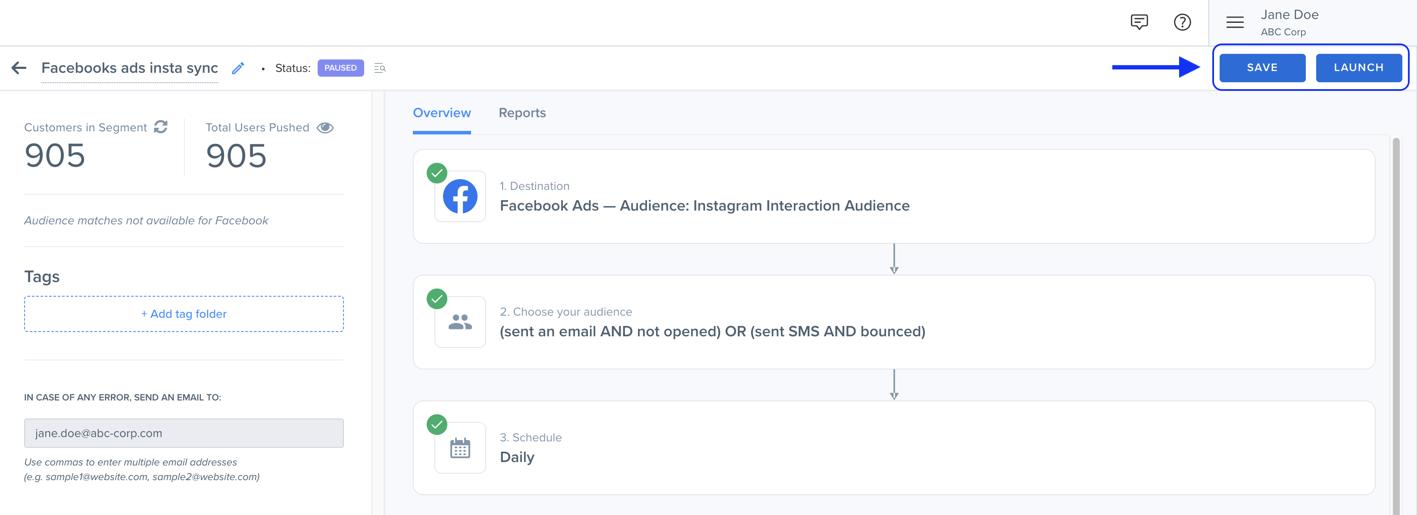The height and width of the screenshot is (515, 1417).
Task: Click the Facebook destination icon
Action: [x=460, y=196]
